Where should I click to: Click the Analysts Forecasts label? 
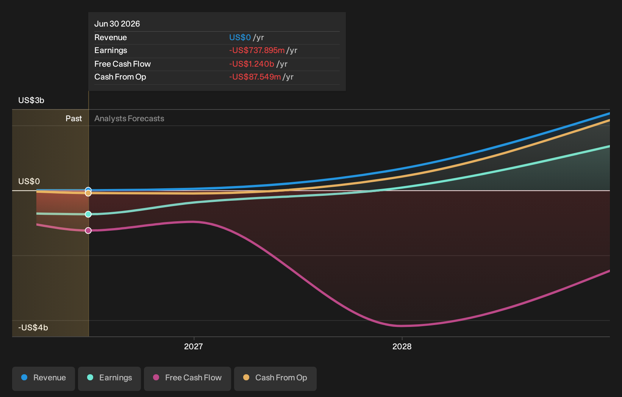point(129,119)
